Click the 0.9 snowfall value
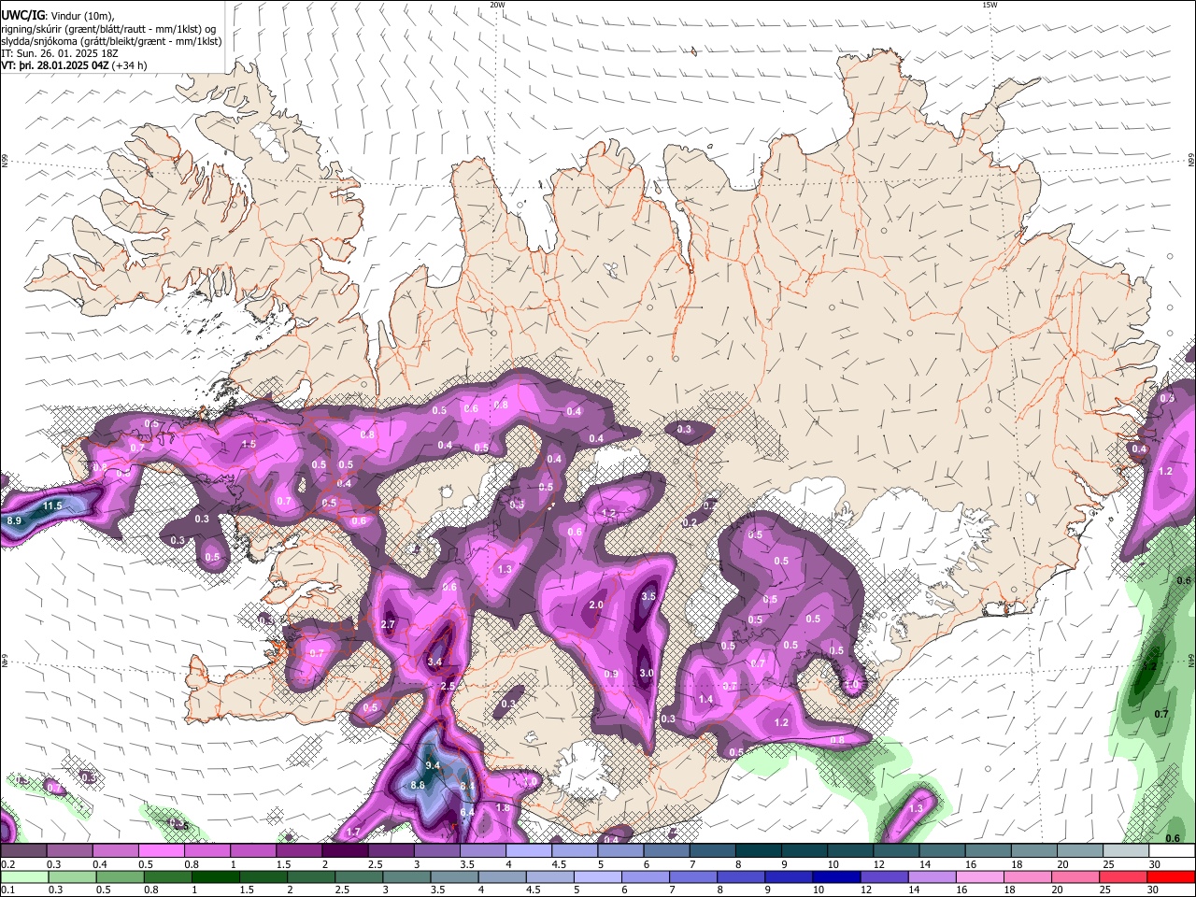 coord(611,674)
